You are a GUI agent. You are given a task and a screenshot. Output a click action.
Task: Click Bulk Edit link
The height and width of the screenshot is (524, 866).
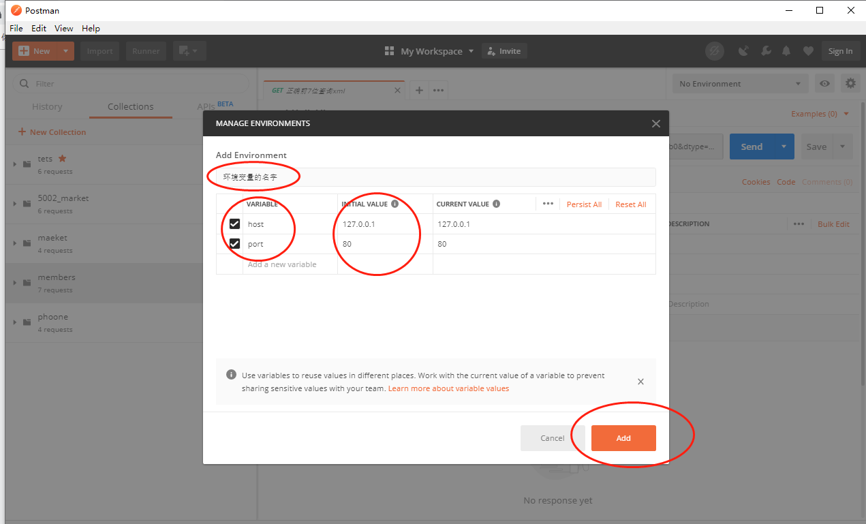coord(833,224)
